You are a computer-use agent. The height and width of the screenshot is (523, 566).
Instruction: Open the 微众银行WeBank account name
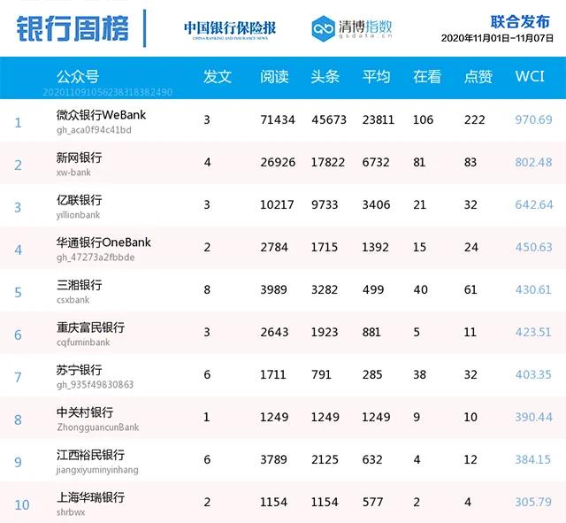(101, 115)
